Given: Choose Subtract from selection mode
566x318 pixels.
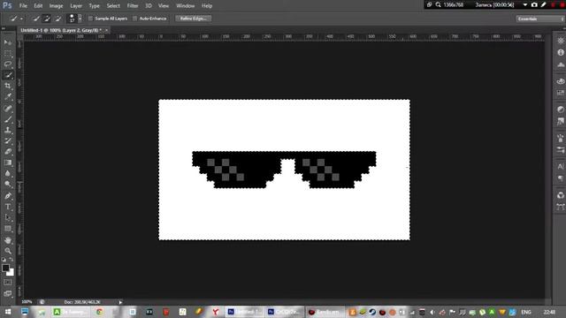Looking at the screenshot, I should pyautogui.click(x=57, y=19).
